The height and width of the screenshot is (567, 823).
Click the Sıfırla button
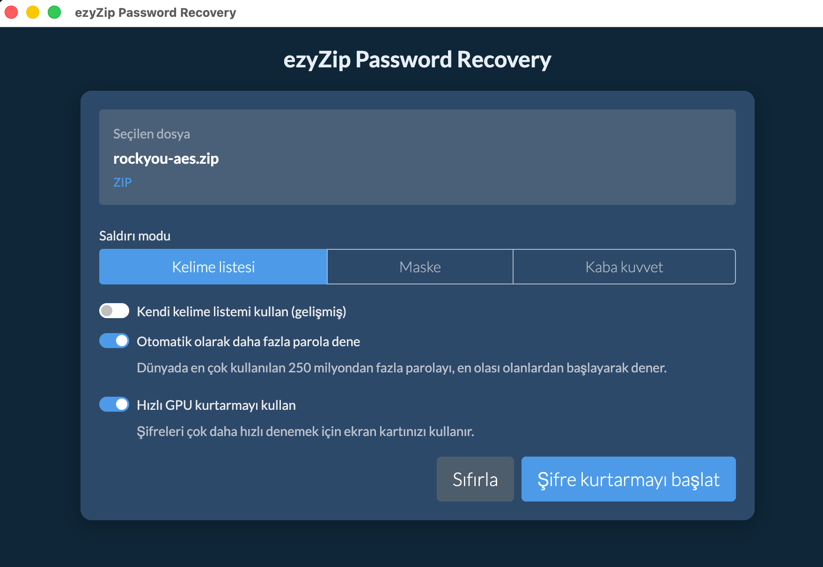475,479
